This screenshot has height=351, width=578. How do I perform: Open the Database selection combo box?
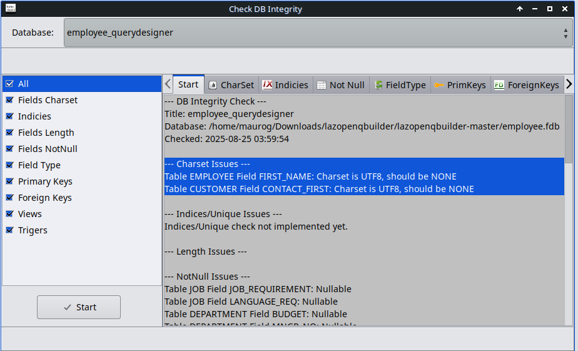coord(318,33)
